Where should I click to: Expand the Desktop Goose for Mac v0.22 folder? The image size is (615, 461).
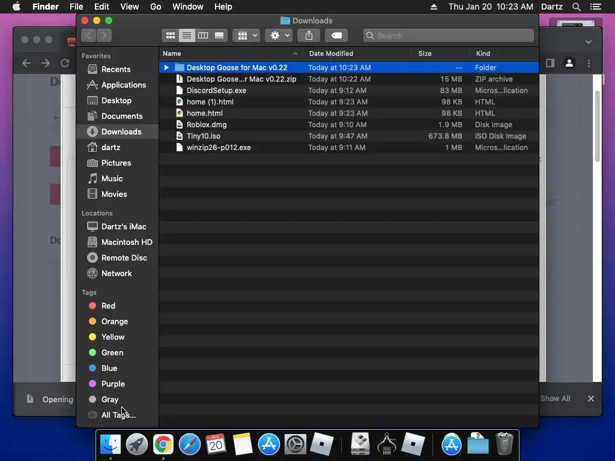coord(166,67)
